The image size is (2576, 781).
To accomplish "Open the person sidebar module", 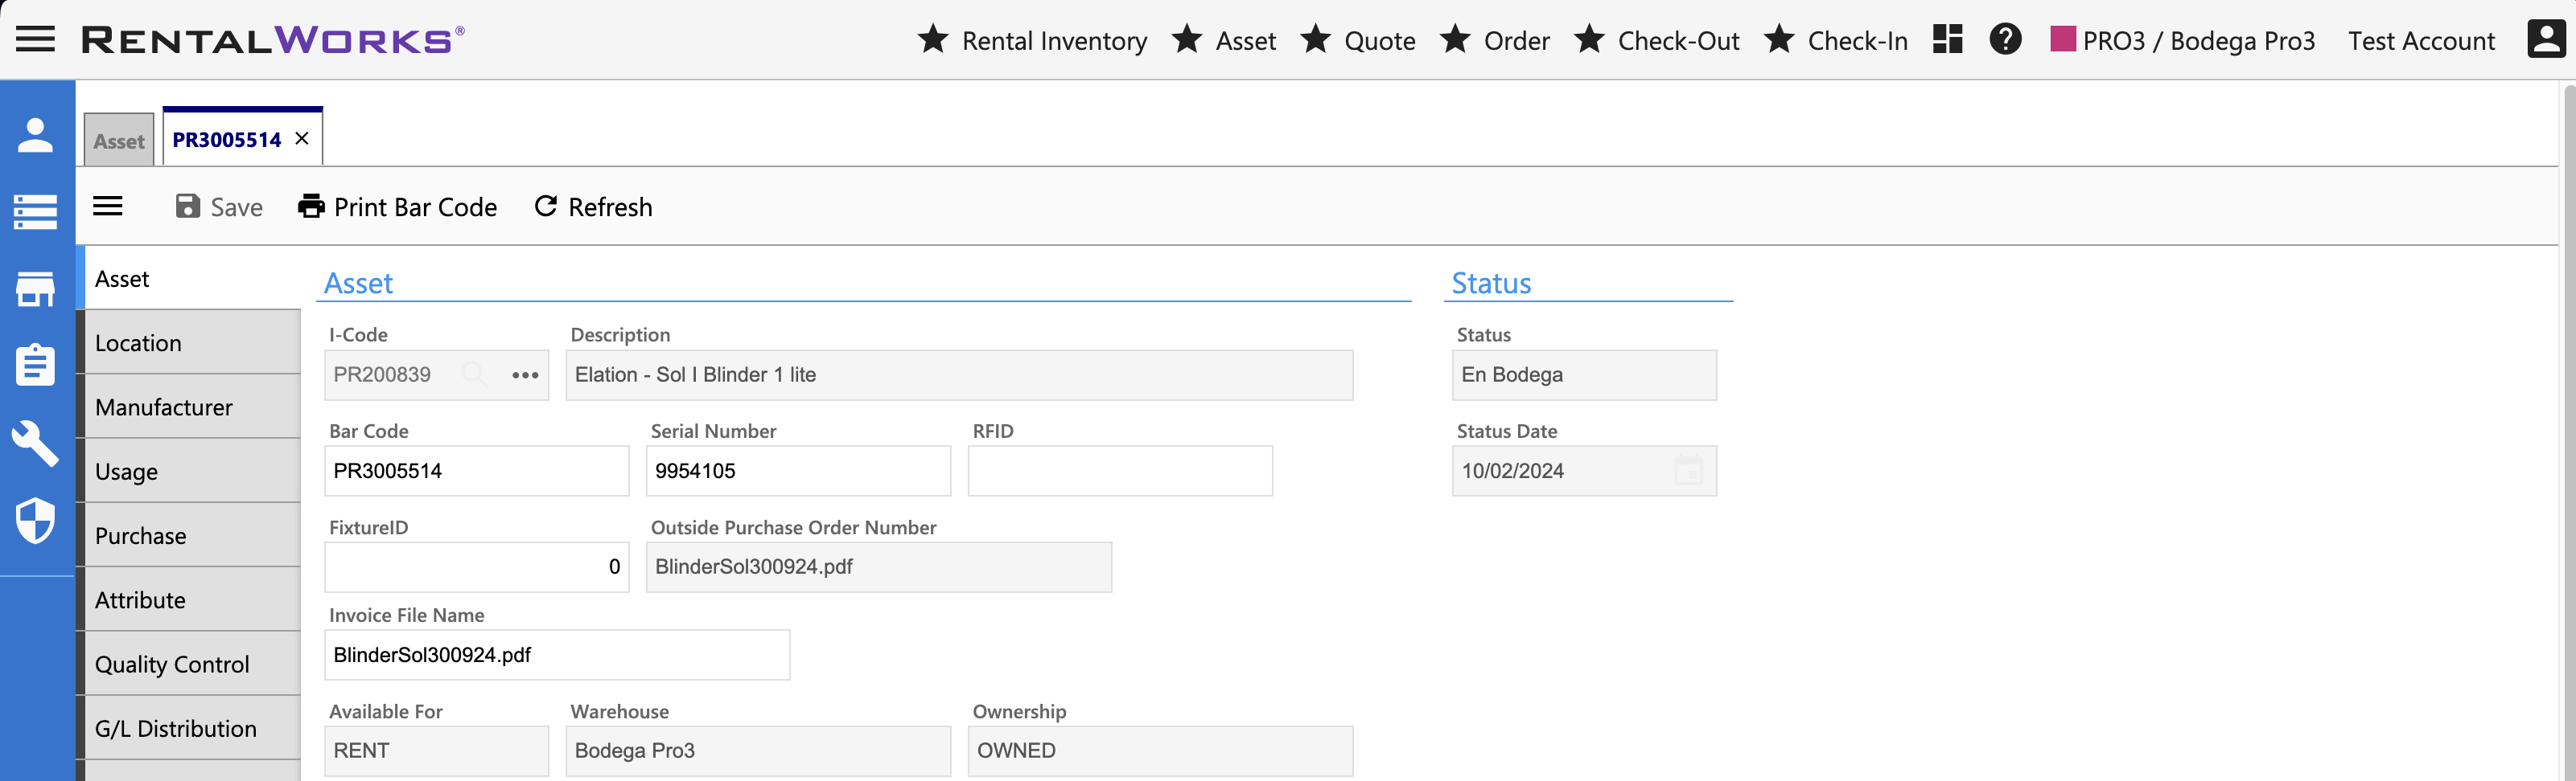I will click(x=36, y=135).
